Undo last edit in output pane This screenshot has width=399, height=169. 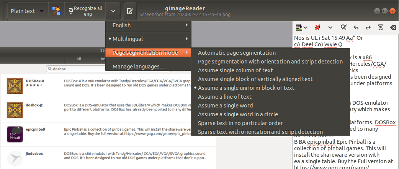[356, 27]
